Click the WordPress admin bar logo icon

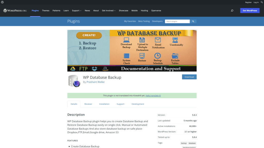click(x=2, y=2)
